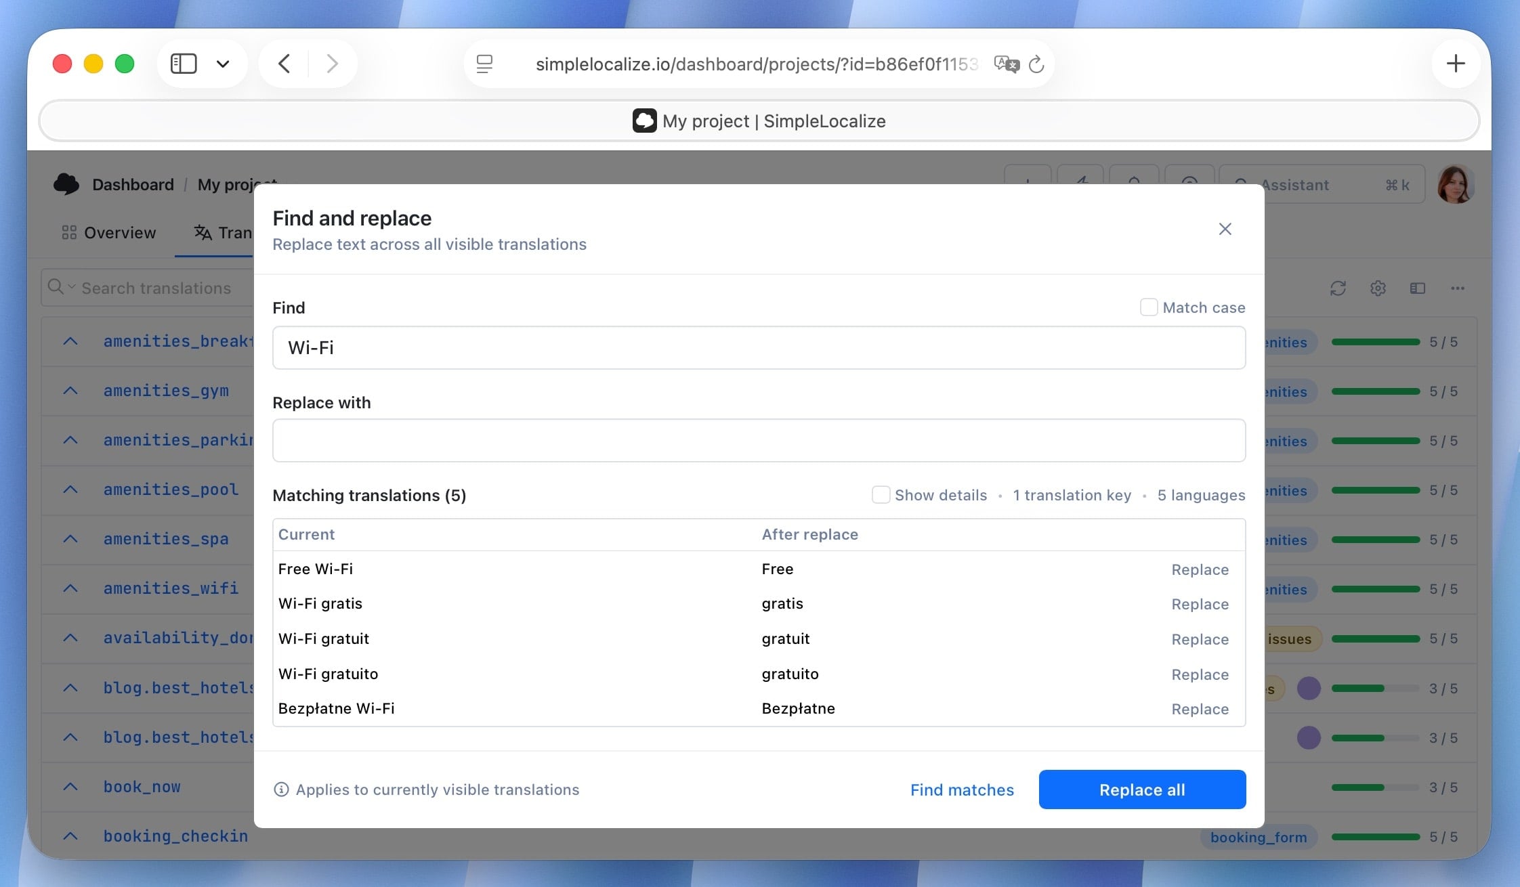Open the editor settings gear icon
The image size is (1520, 887).
(x=1378, y=288)
